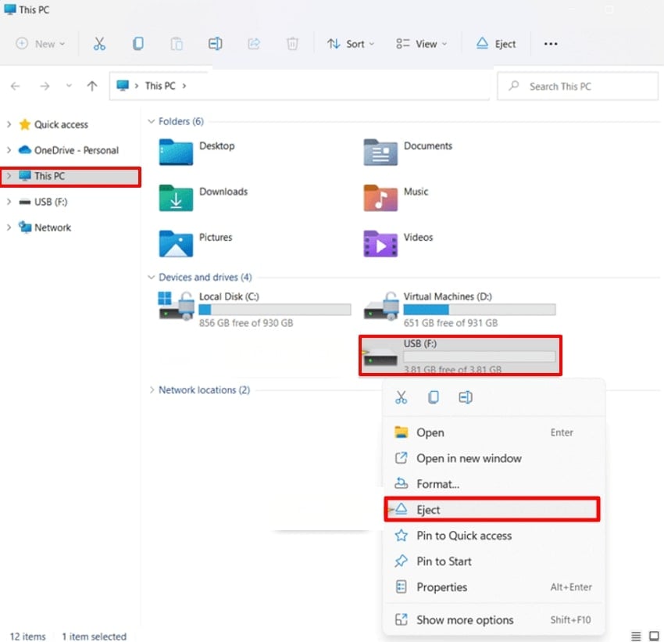Click the Paste icon in the toolbar
The width and height of the screenshot is (664, 642).
[x=177, y=44]
